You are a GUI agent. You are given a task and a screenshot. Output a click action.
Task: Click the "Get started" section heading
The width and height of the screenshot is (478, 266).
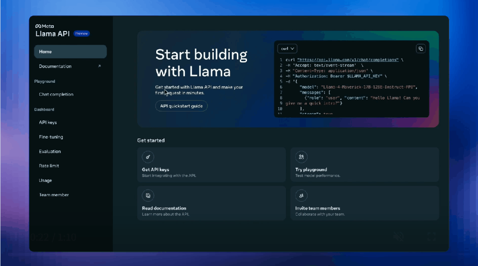click(151, 140)
